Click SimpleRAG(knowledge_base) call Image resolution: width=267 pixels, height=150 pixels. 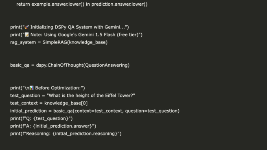pyautogui.click(x=75, y=42)
